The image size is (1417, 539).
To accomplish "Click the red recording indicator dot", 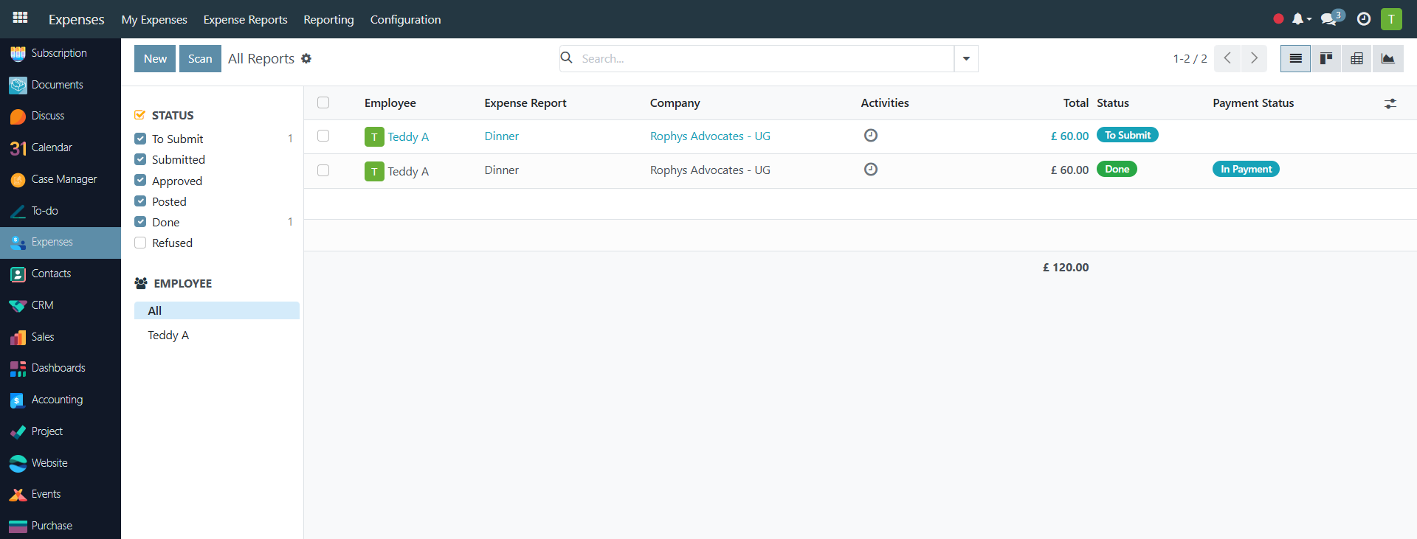I will [1278, 19].
